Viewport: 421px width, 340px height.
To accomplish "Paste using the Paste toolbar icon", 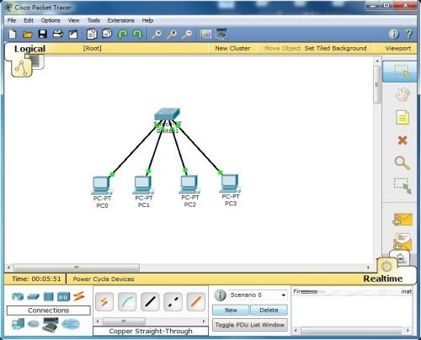I will tap(107, 34).
